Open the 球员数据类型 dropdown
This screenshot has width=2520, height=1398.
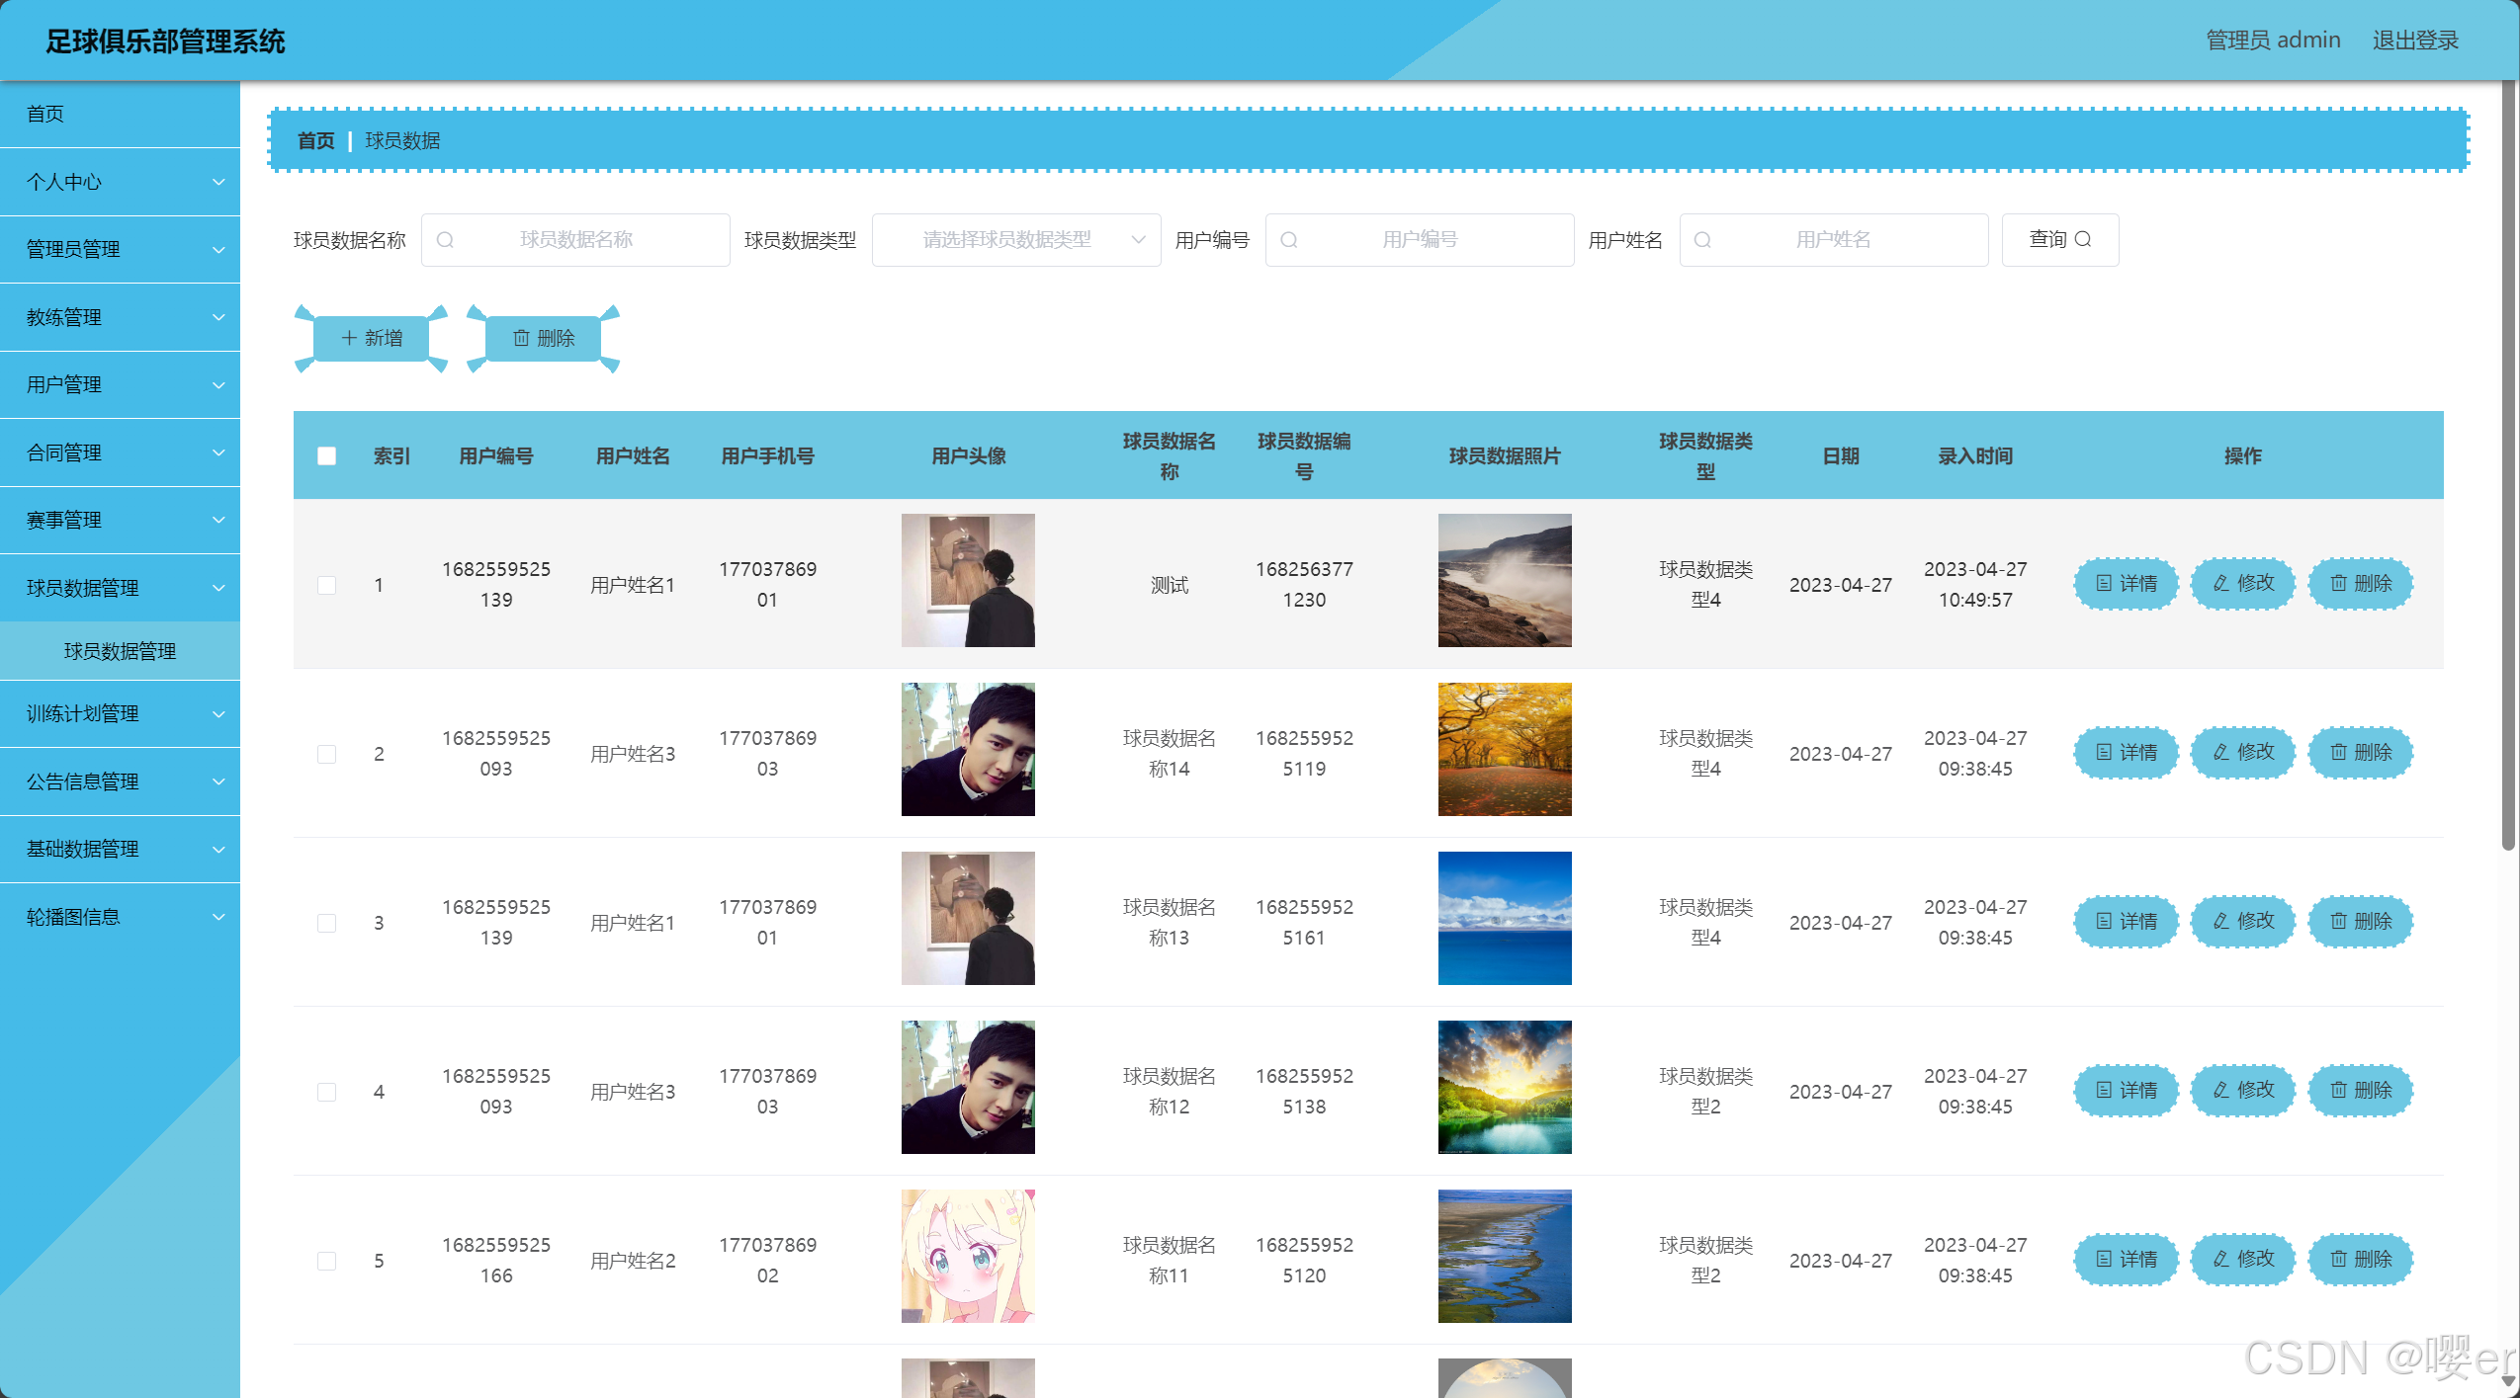(1015, 240)
